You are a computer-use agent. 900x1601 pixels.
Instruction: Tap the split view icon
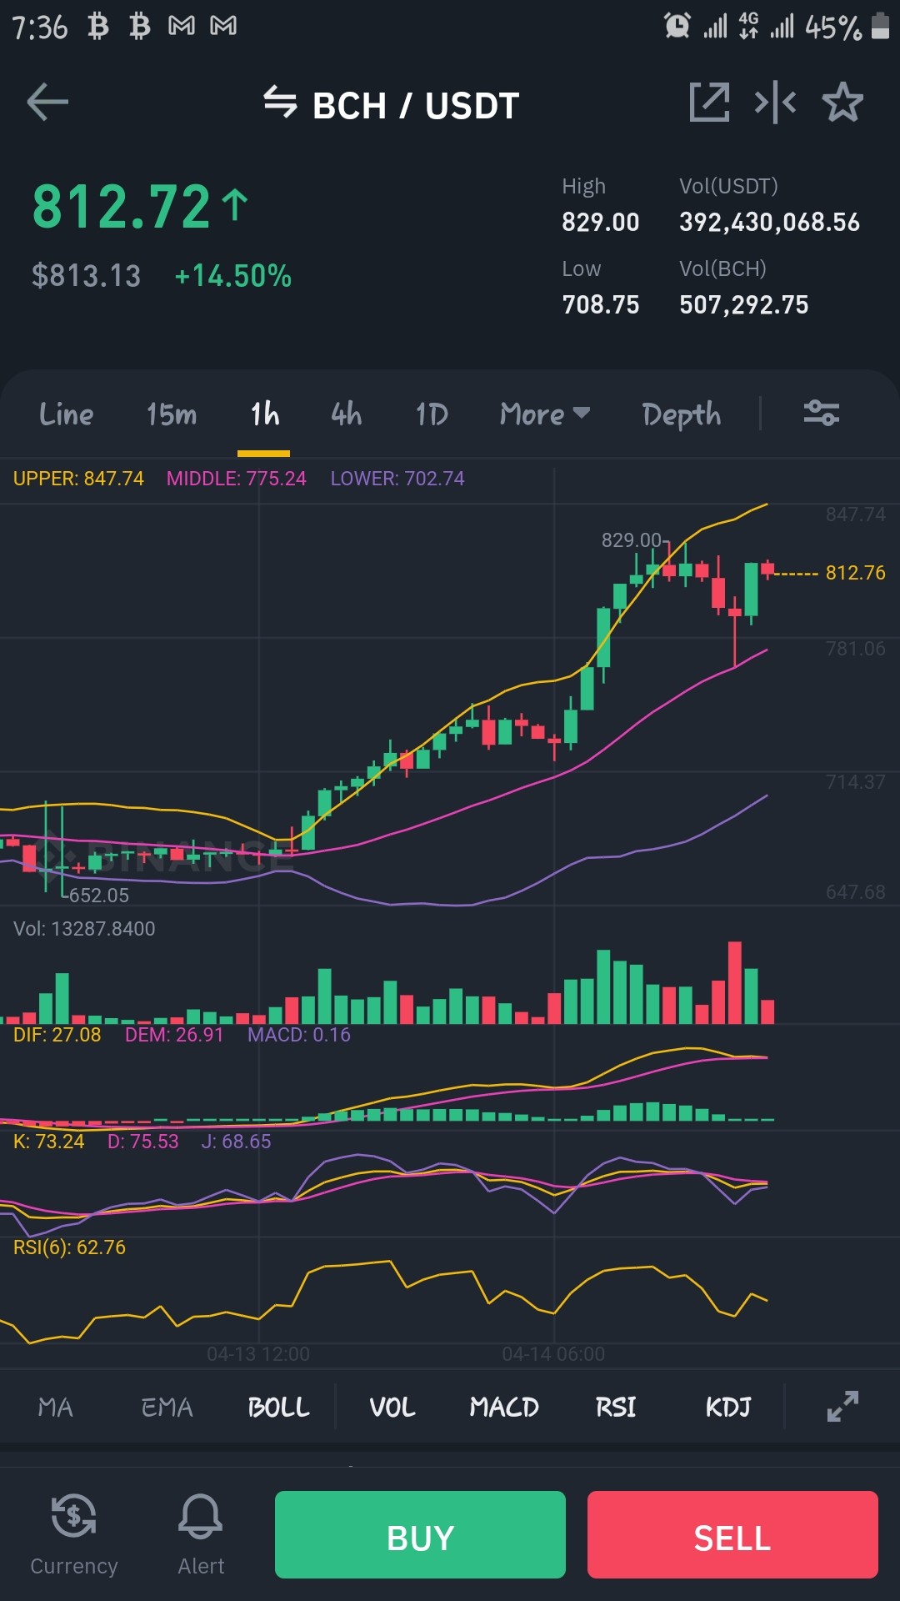pyautogui.click(x=775, y=103)
